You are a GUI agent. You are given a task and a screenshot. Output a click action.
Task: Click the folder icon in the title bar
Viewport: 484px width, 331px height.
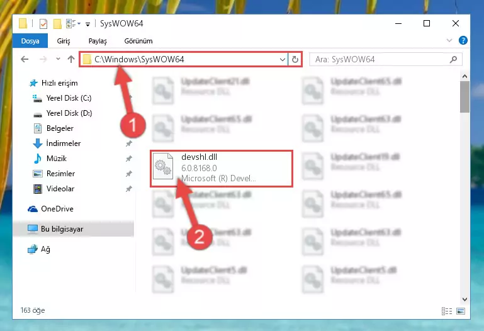pos(23,23)
